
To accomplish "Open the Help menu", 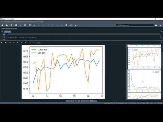I will [41, 22].
